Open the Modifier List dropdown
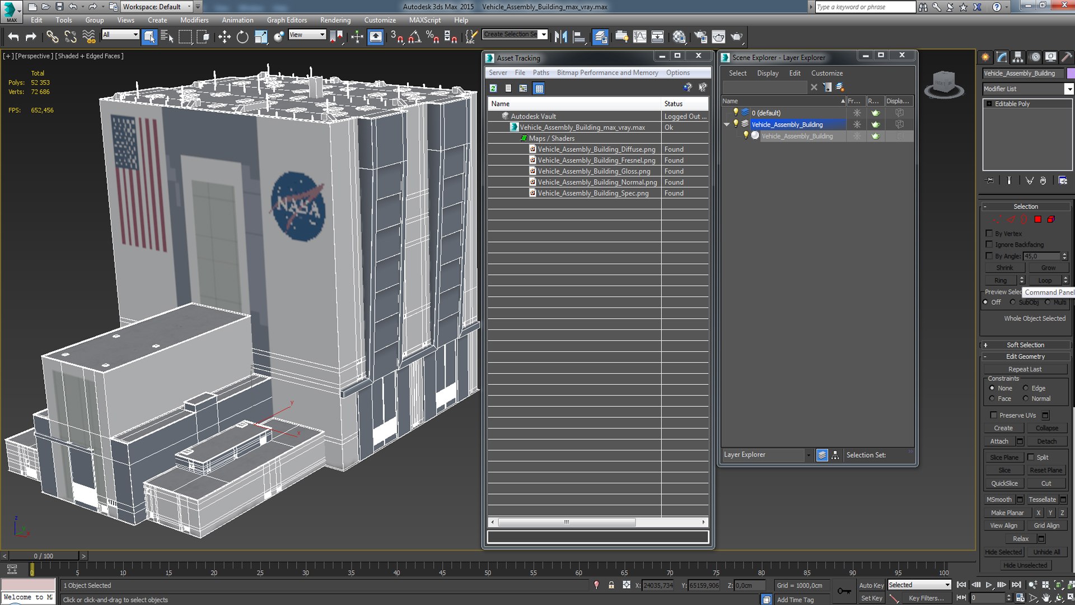1075x605 pixels. 1069,89
